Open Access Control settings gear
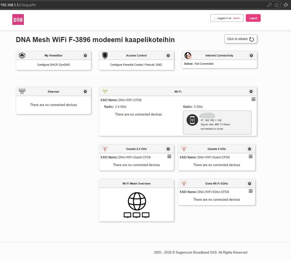This screenshot has width=291, height=260. 168,56
